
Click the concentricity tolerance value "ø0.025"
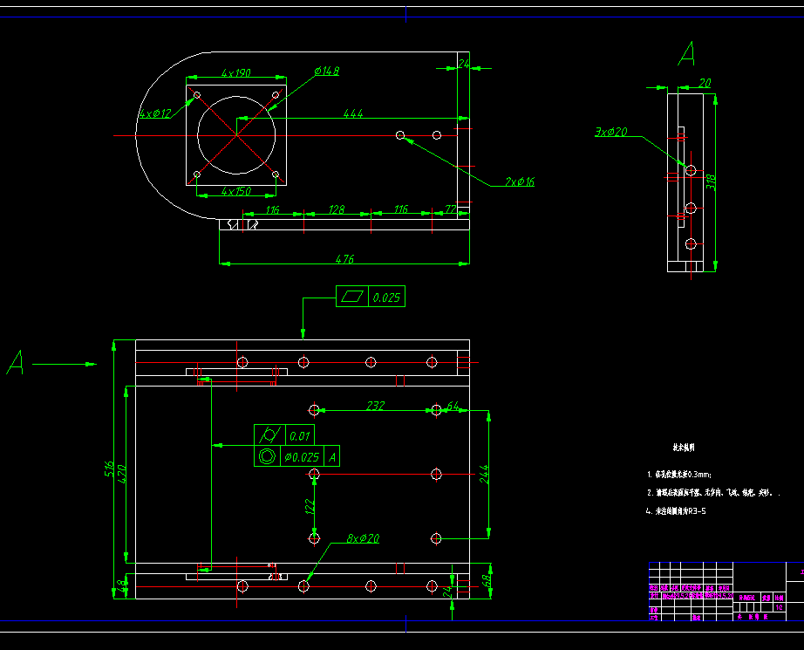(x=302, y=456)
